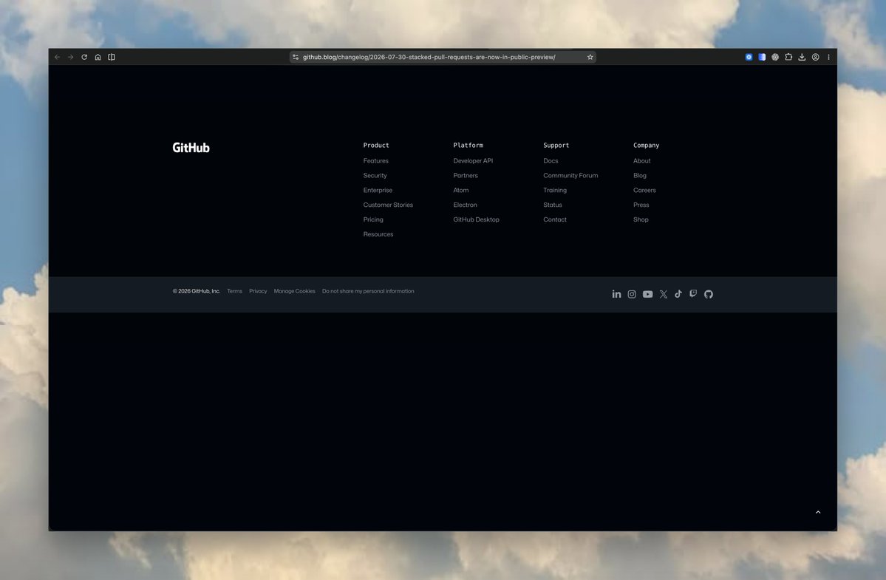Open the Docs link under Support
The height and width of the screenshot is (580, 886).
(551, 161)
